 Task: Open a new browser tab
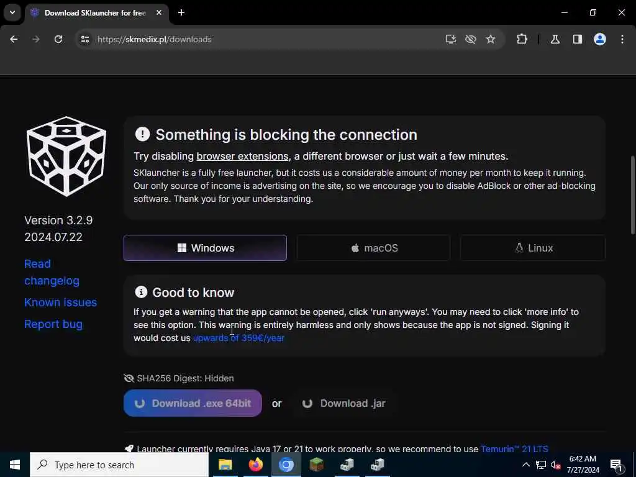pos(181,12)
